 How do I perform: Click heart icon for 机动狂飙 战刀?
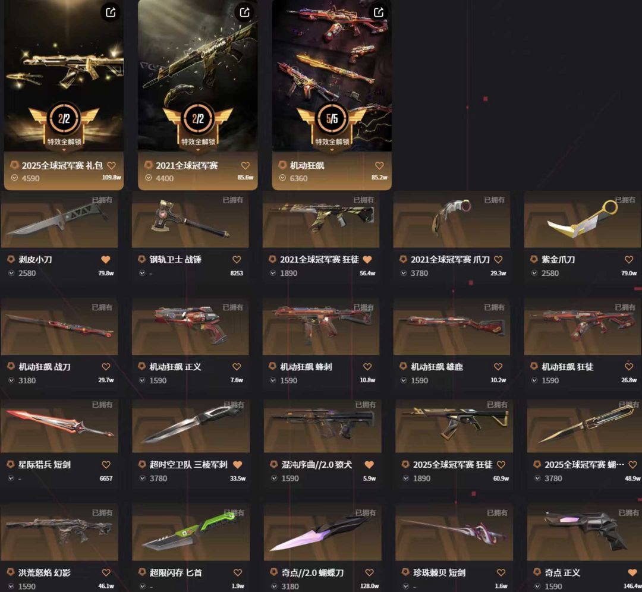[x=106, y=367]
